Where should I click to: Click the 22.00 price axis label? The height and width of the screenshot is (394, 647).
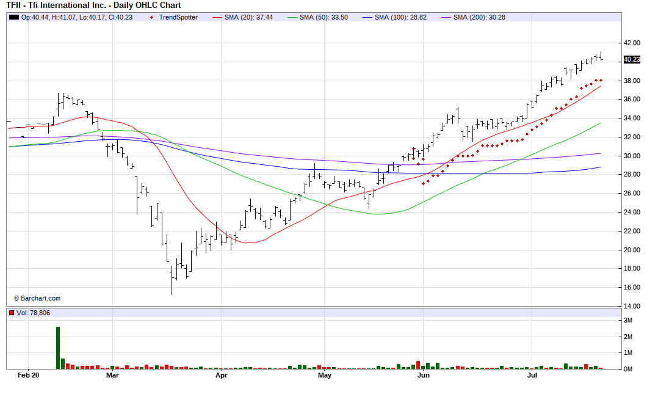632,231
